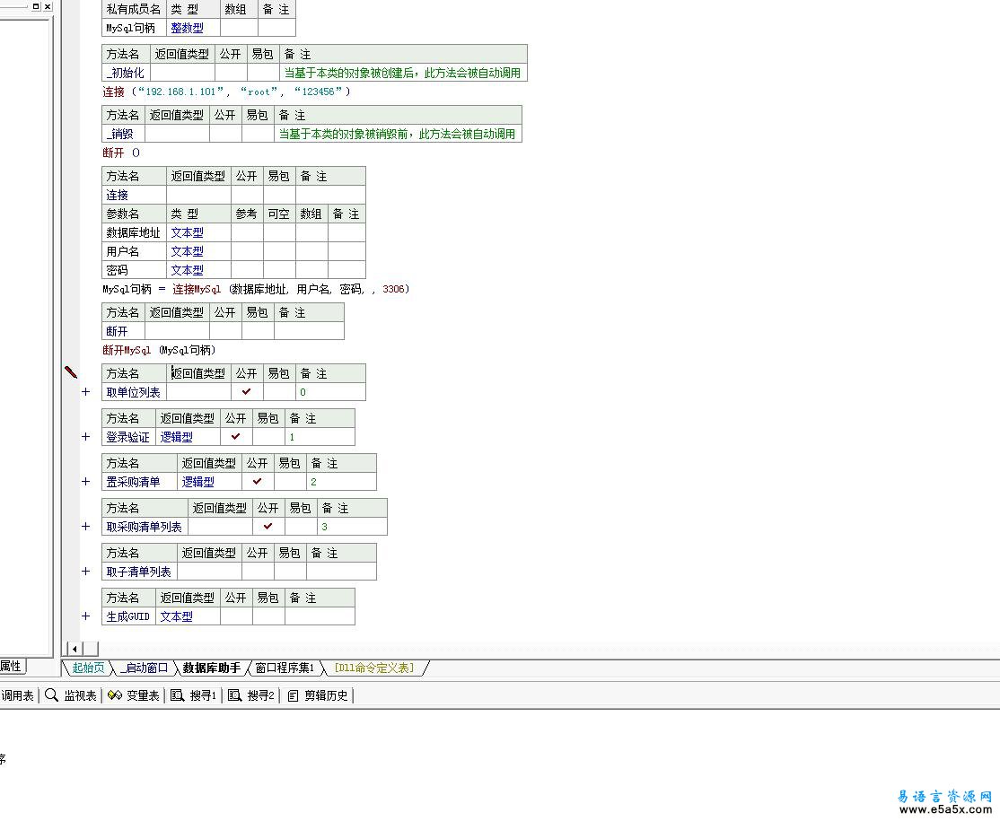
Task: Click the magnifier icon of 监视表
Action: tap(52, 694)
